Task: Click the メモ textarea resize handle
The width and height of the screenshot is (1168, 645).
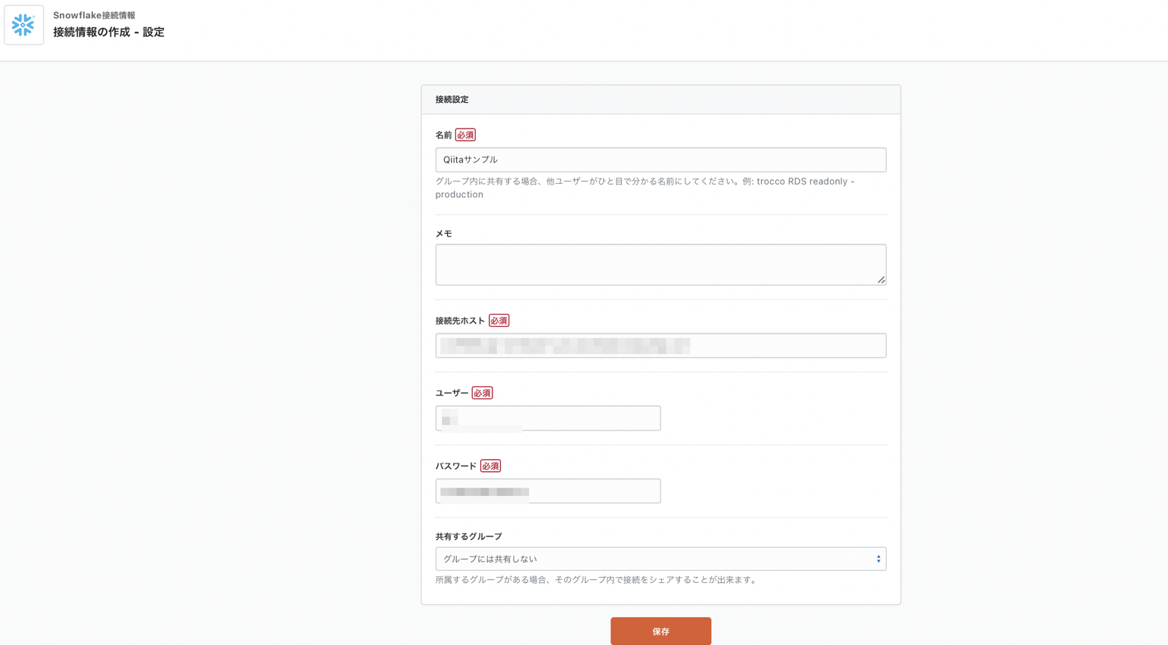Action: tap(881, 280)
